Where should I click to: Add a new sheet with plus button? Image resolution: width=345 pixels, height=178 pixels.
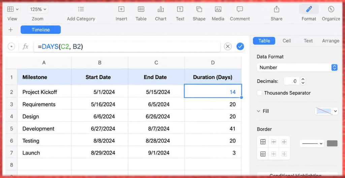[x=10, y=30]
